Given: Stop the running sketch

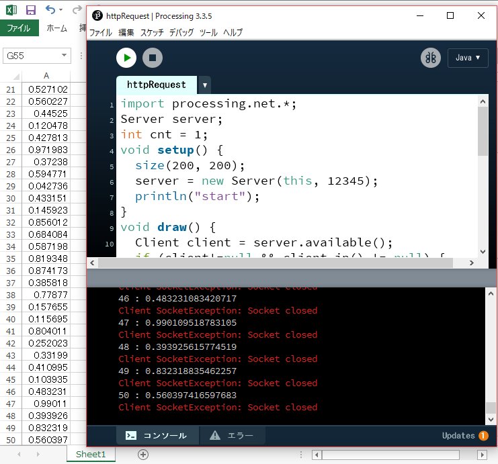Looking at the screenshot, I should tap(153, 58).
